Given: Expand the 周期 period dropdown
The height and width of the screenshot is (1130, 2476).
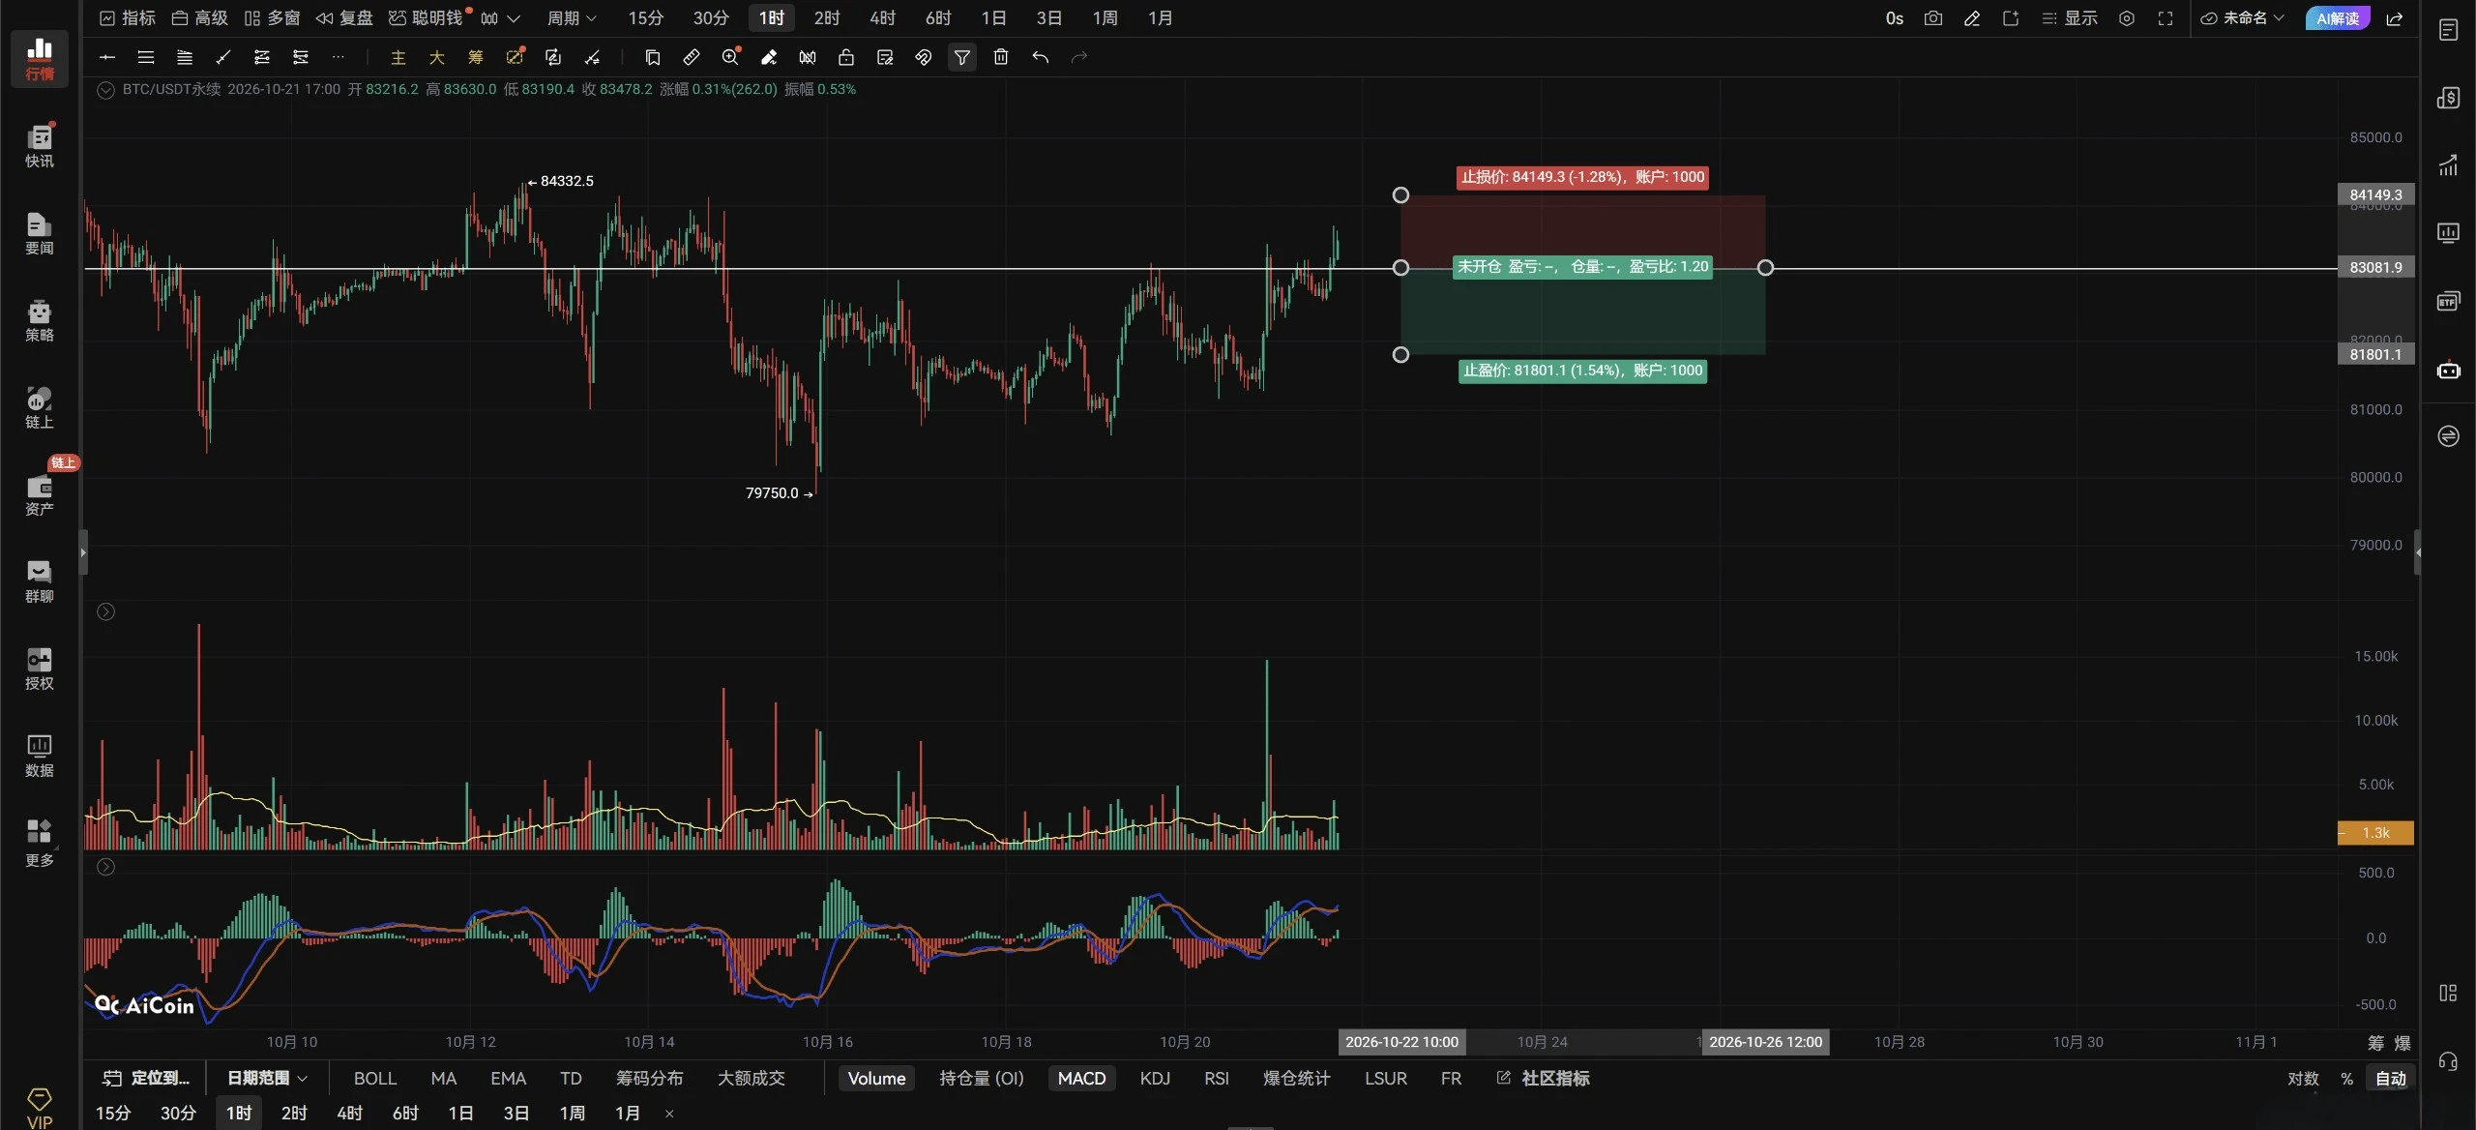Looking at the screenshot, I should [572, 18].
